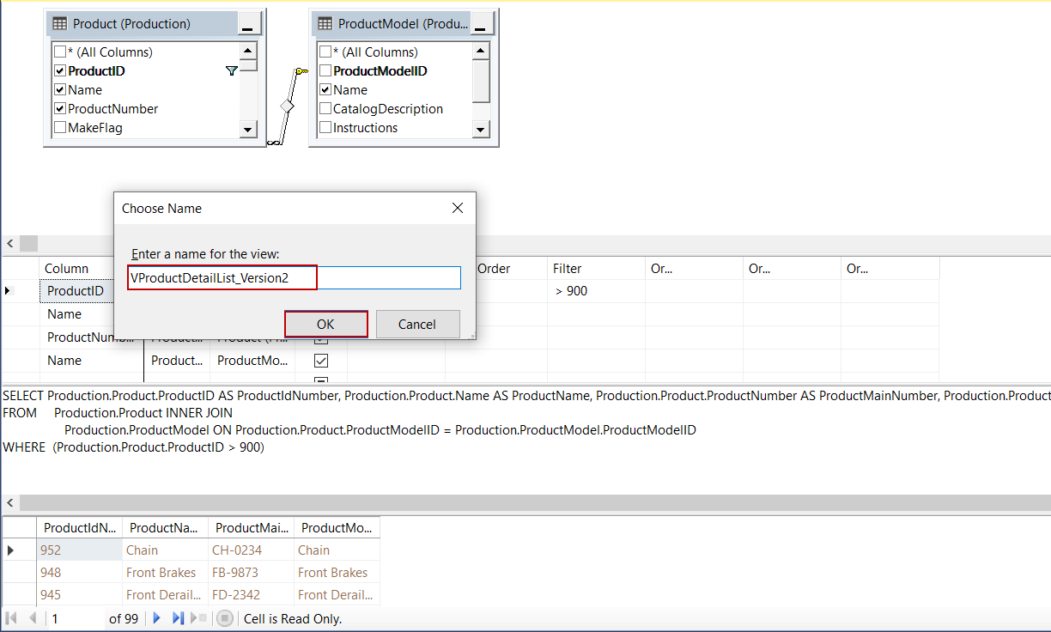1051x632 pixels.
Task: Jump to the last result row
Action: point(178,618)
